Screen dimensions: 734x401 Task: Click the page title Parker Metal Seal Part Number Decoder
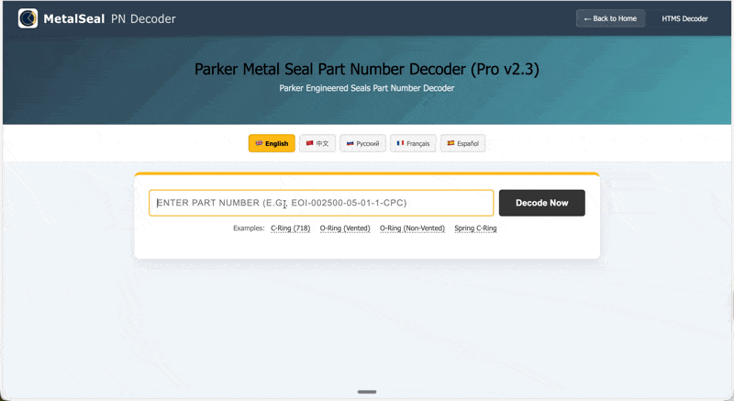367,69
